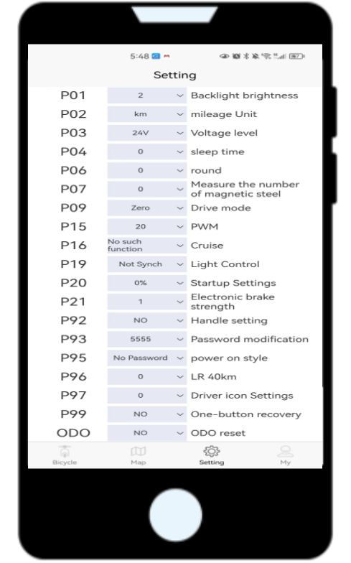Image resolution: width=351 pixels, height=563 pixels.
Task: Choose P03 Voltage level dropdown showing 24V
Action: click(146, 133)
